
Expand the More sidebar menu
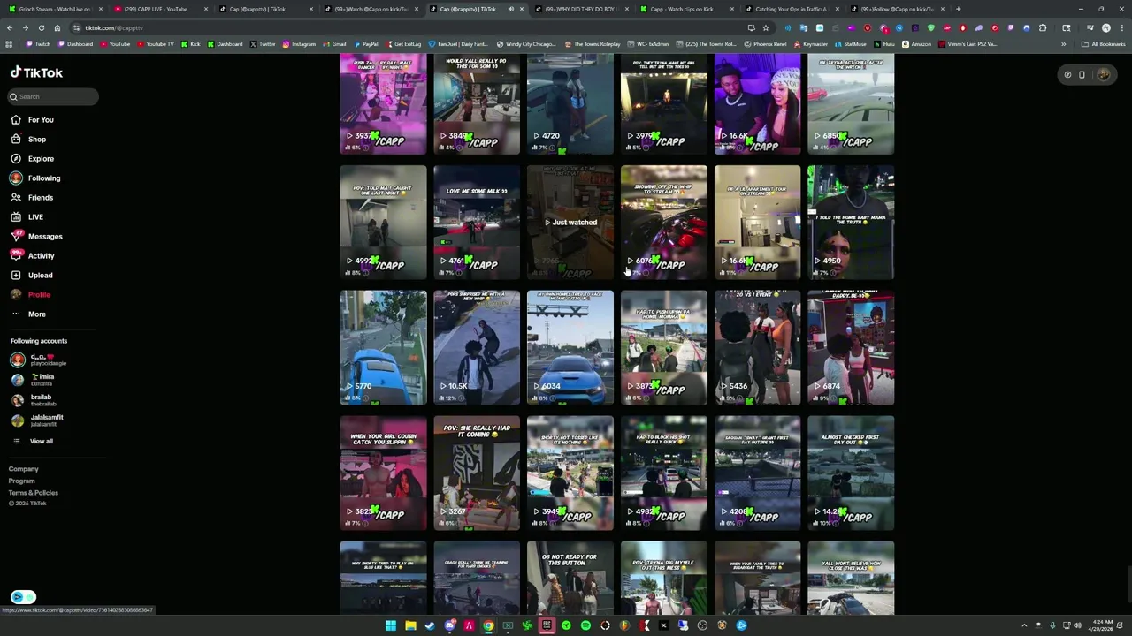(27, 314)
